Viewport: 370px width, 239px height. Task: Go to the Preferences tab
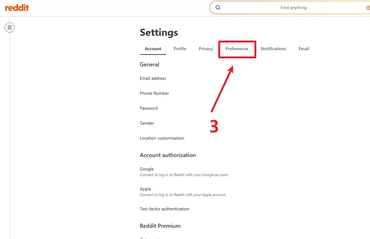tap(237, 49)
